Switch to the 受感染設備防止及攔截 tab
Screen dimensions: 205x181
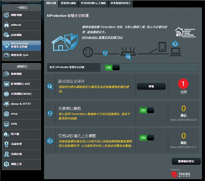[x=93, y=3]
